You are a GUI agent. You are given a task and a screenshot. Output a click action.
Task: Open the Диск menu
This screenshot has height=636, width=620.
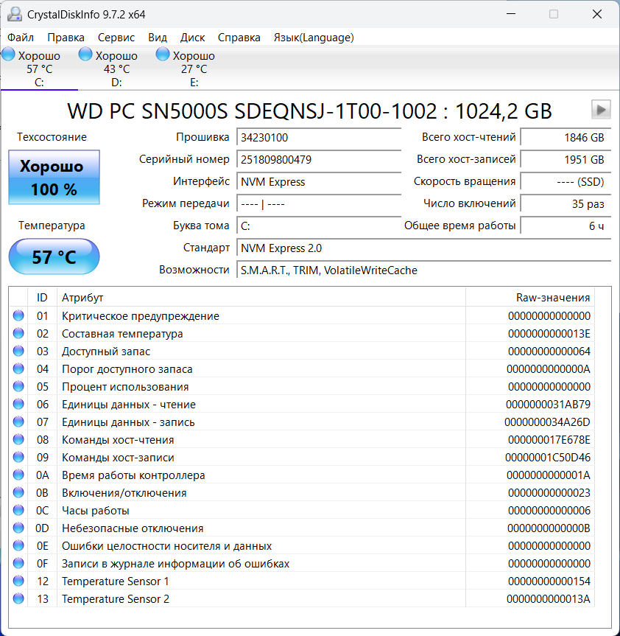click(192, 38)
